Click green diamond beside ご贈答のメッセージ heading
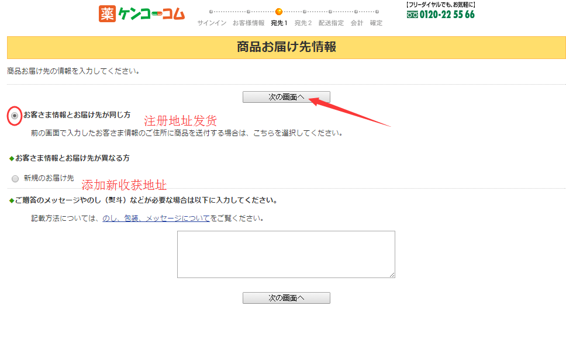Viewport: 566px width, 340px height. click(11, 200)
